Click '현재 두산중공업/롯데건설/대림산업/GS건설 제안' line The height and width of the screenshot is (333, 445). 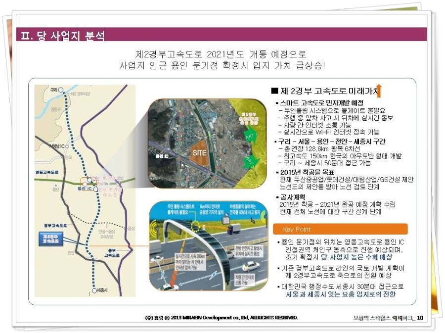point(347,180)
